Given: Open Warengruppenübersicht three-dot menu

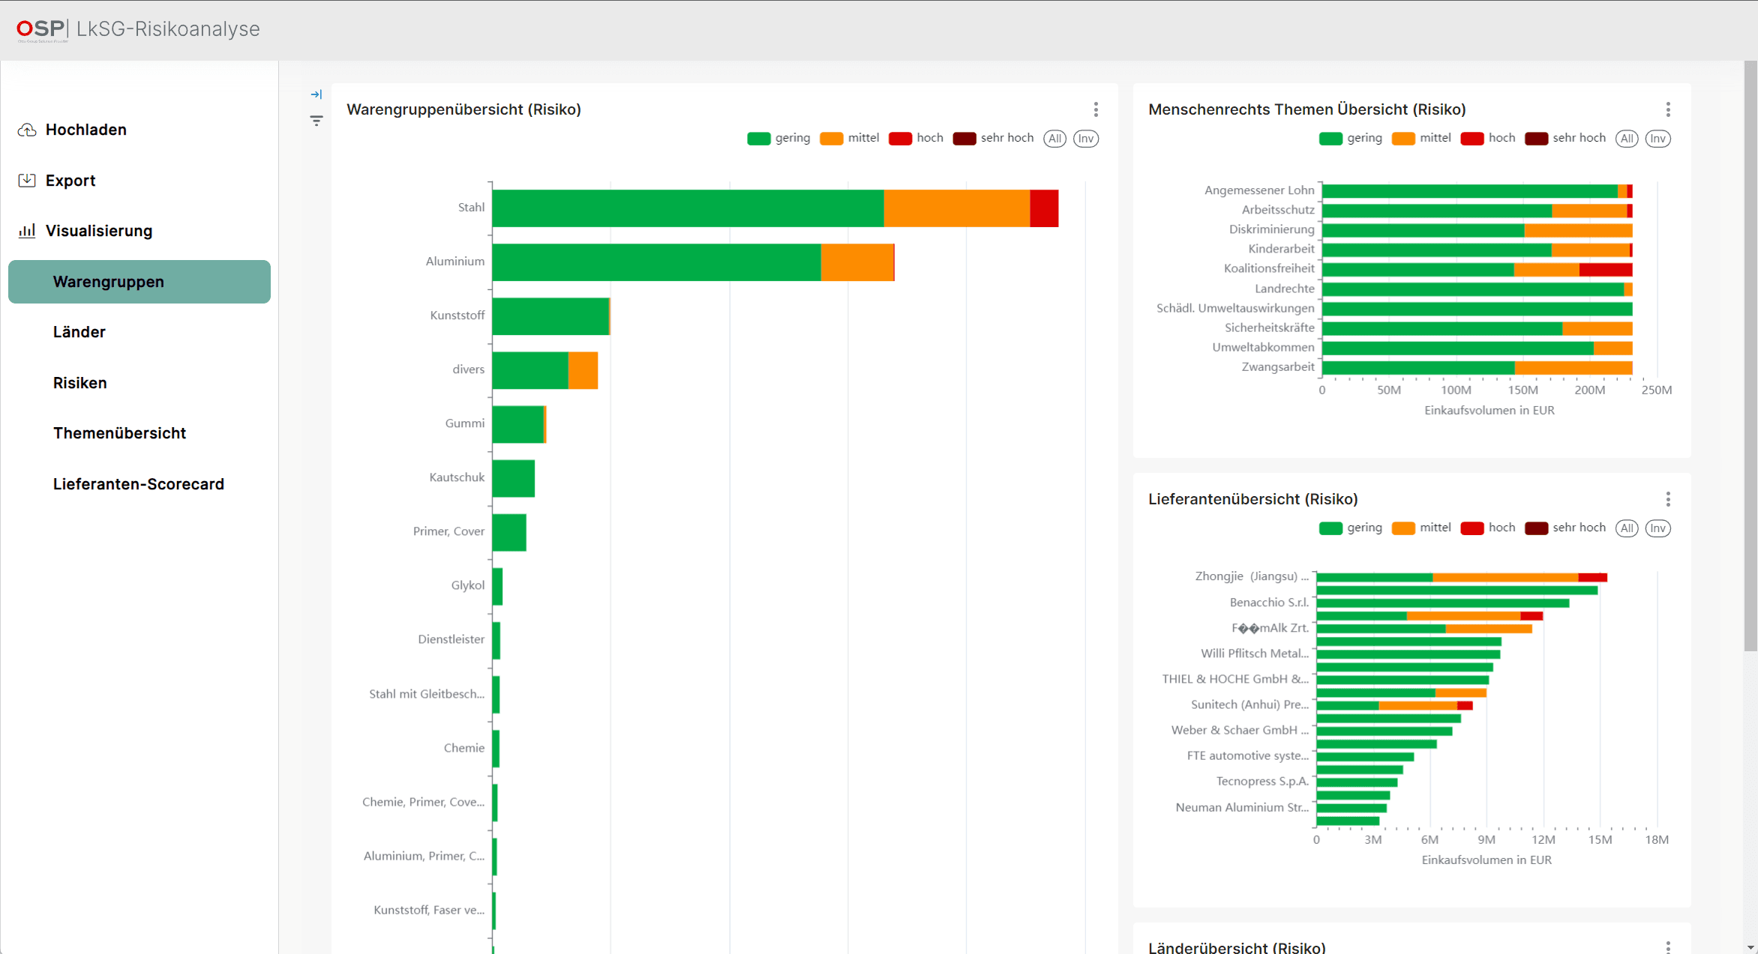Looking at the screenshot, I should click(x=1096, y=109).
